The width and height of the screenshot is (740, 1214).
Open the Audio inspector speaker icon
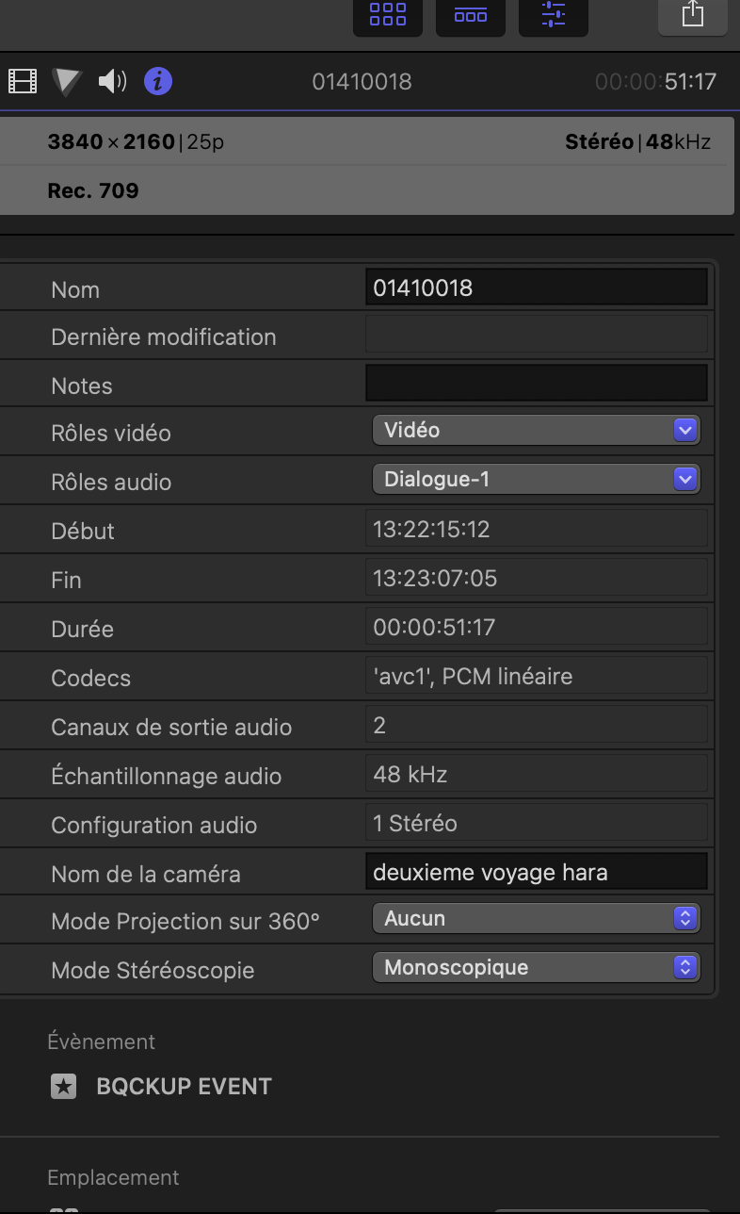pos(112,82)
